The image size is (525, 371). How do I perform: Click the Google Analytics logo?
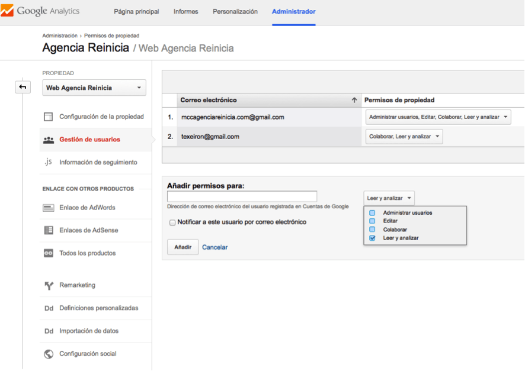click(40, 11)
